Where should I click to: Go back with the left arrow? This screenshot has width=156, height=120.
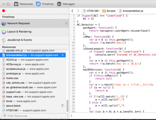click(72, 11)
